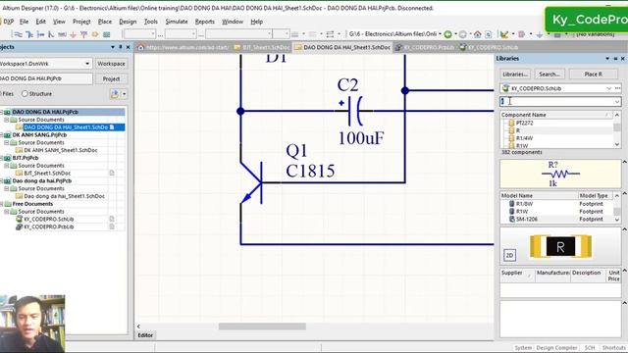Select the Place Signal Harness tool
Image resolution: width=628 pixels, height=353 pixels.
40,34
